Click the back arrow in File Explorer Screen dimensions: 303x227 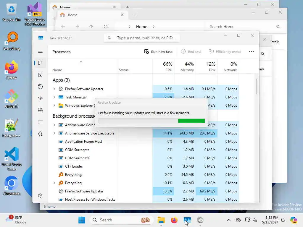coord(63,27)
